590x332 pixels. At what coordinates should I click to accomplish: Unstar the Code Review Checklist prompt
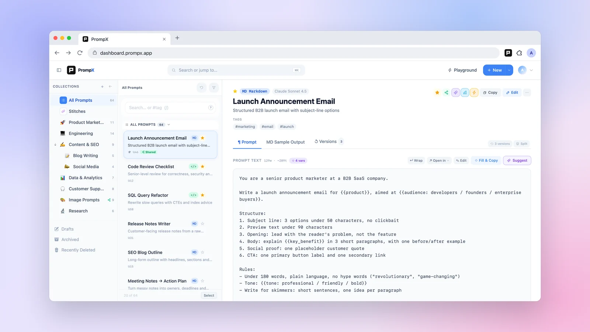202,167
